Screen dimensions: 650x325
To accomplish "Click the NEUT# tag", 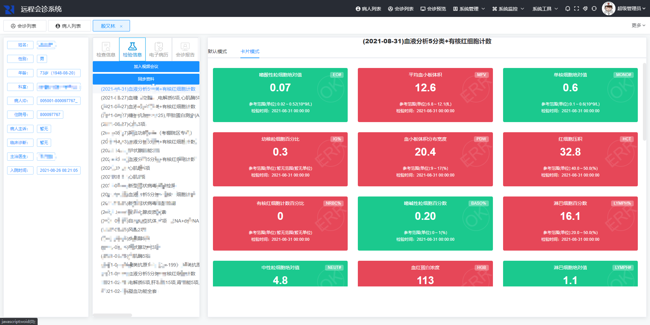I will [x=334, y=268].
